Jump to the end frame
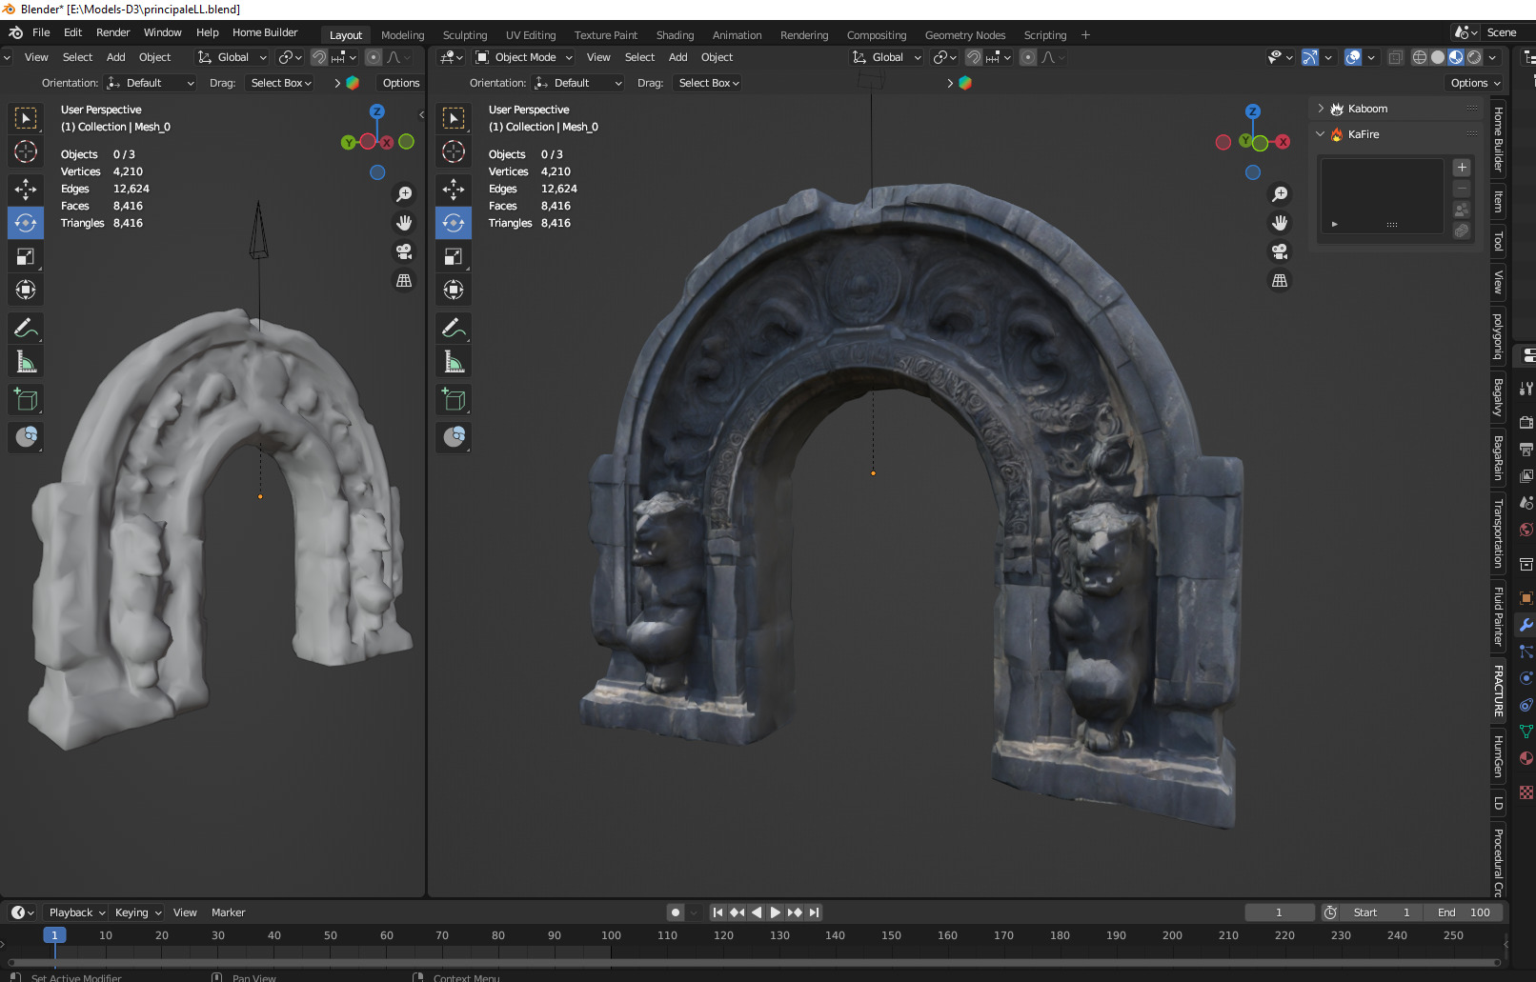Image resolution: width=1536 pixels, height=982 pixels. [x=814, y=912]
